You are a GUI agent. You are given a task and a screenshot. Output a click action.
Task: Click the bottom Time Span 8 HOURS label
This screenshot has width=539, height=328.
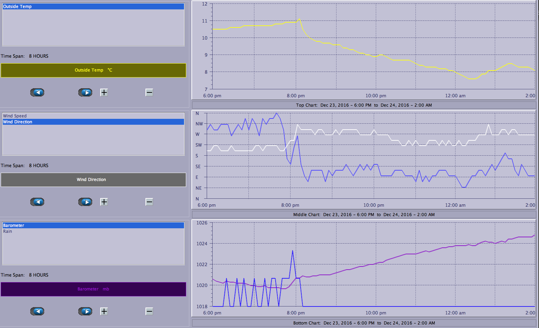click(25, 275)
